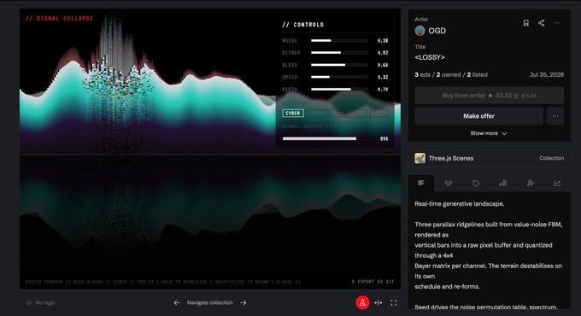The image size is (581, 316).
Task: Click the Navigate collection label
Action: pyautogui.click(x=209, y=302)
